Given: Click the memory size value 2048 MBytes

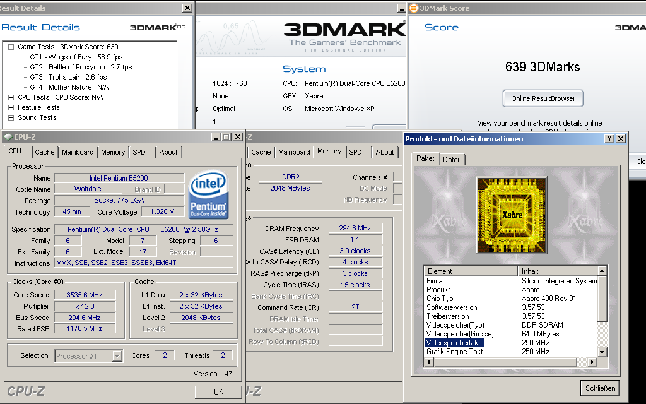Looking at the screenshot, I should coord(290,188).
